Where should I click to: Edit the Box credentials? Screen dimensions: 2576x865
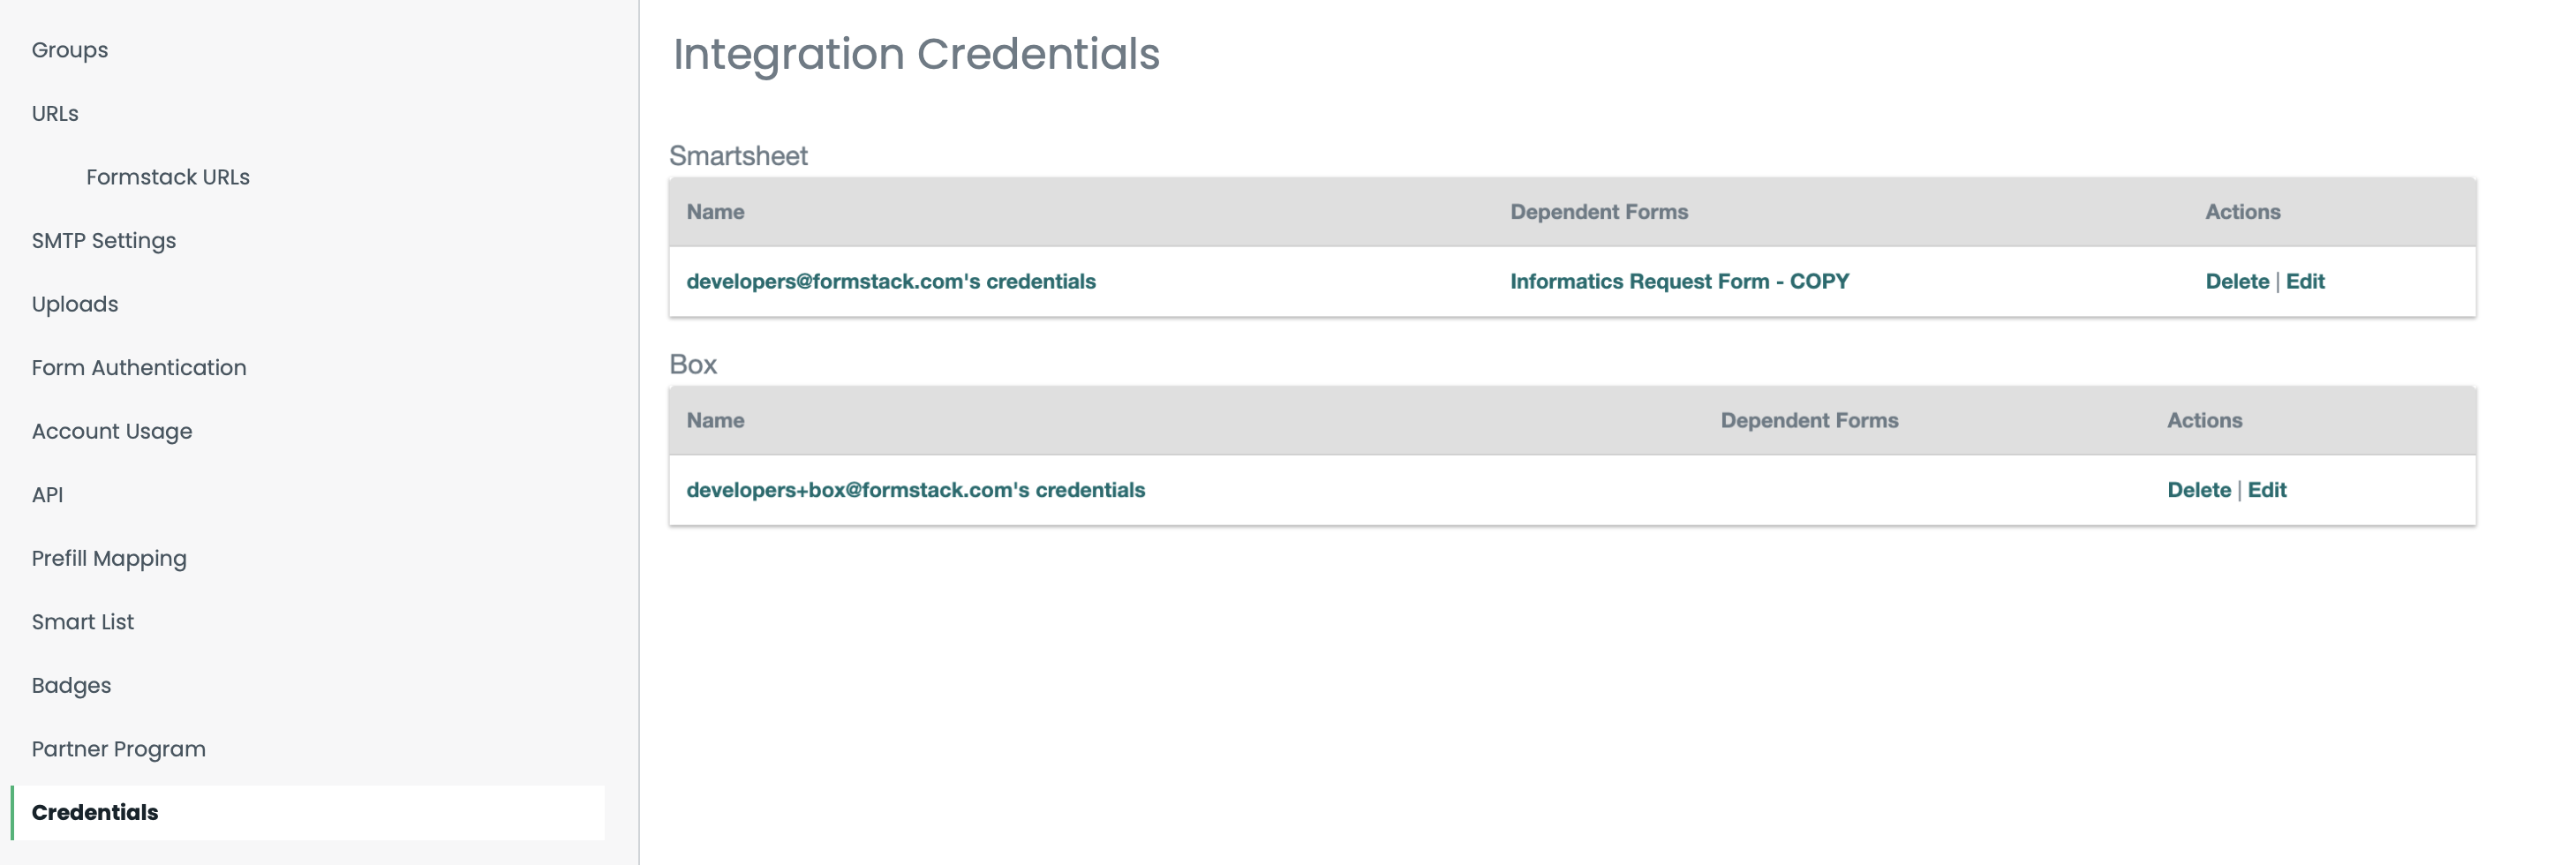click(x=2267, y=490)
